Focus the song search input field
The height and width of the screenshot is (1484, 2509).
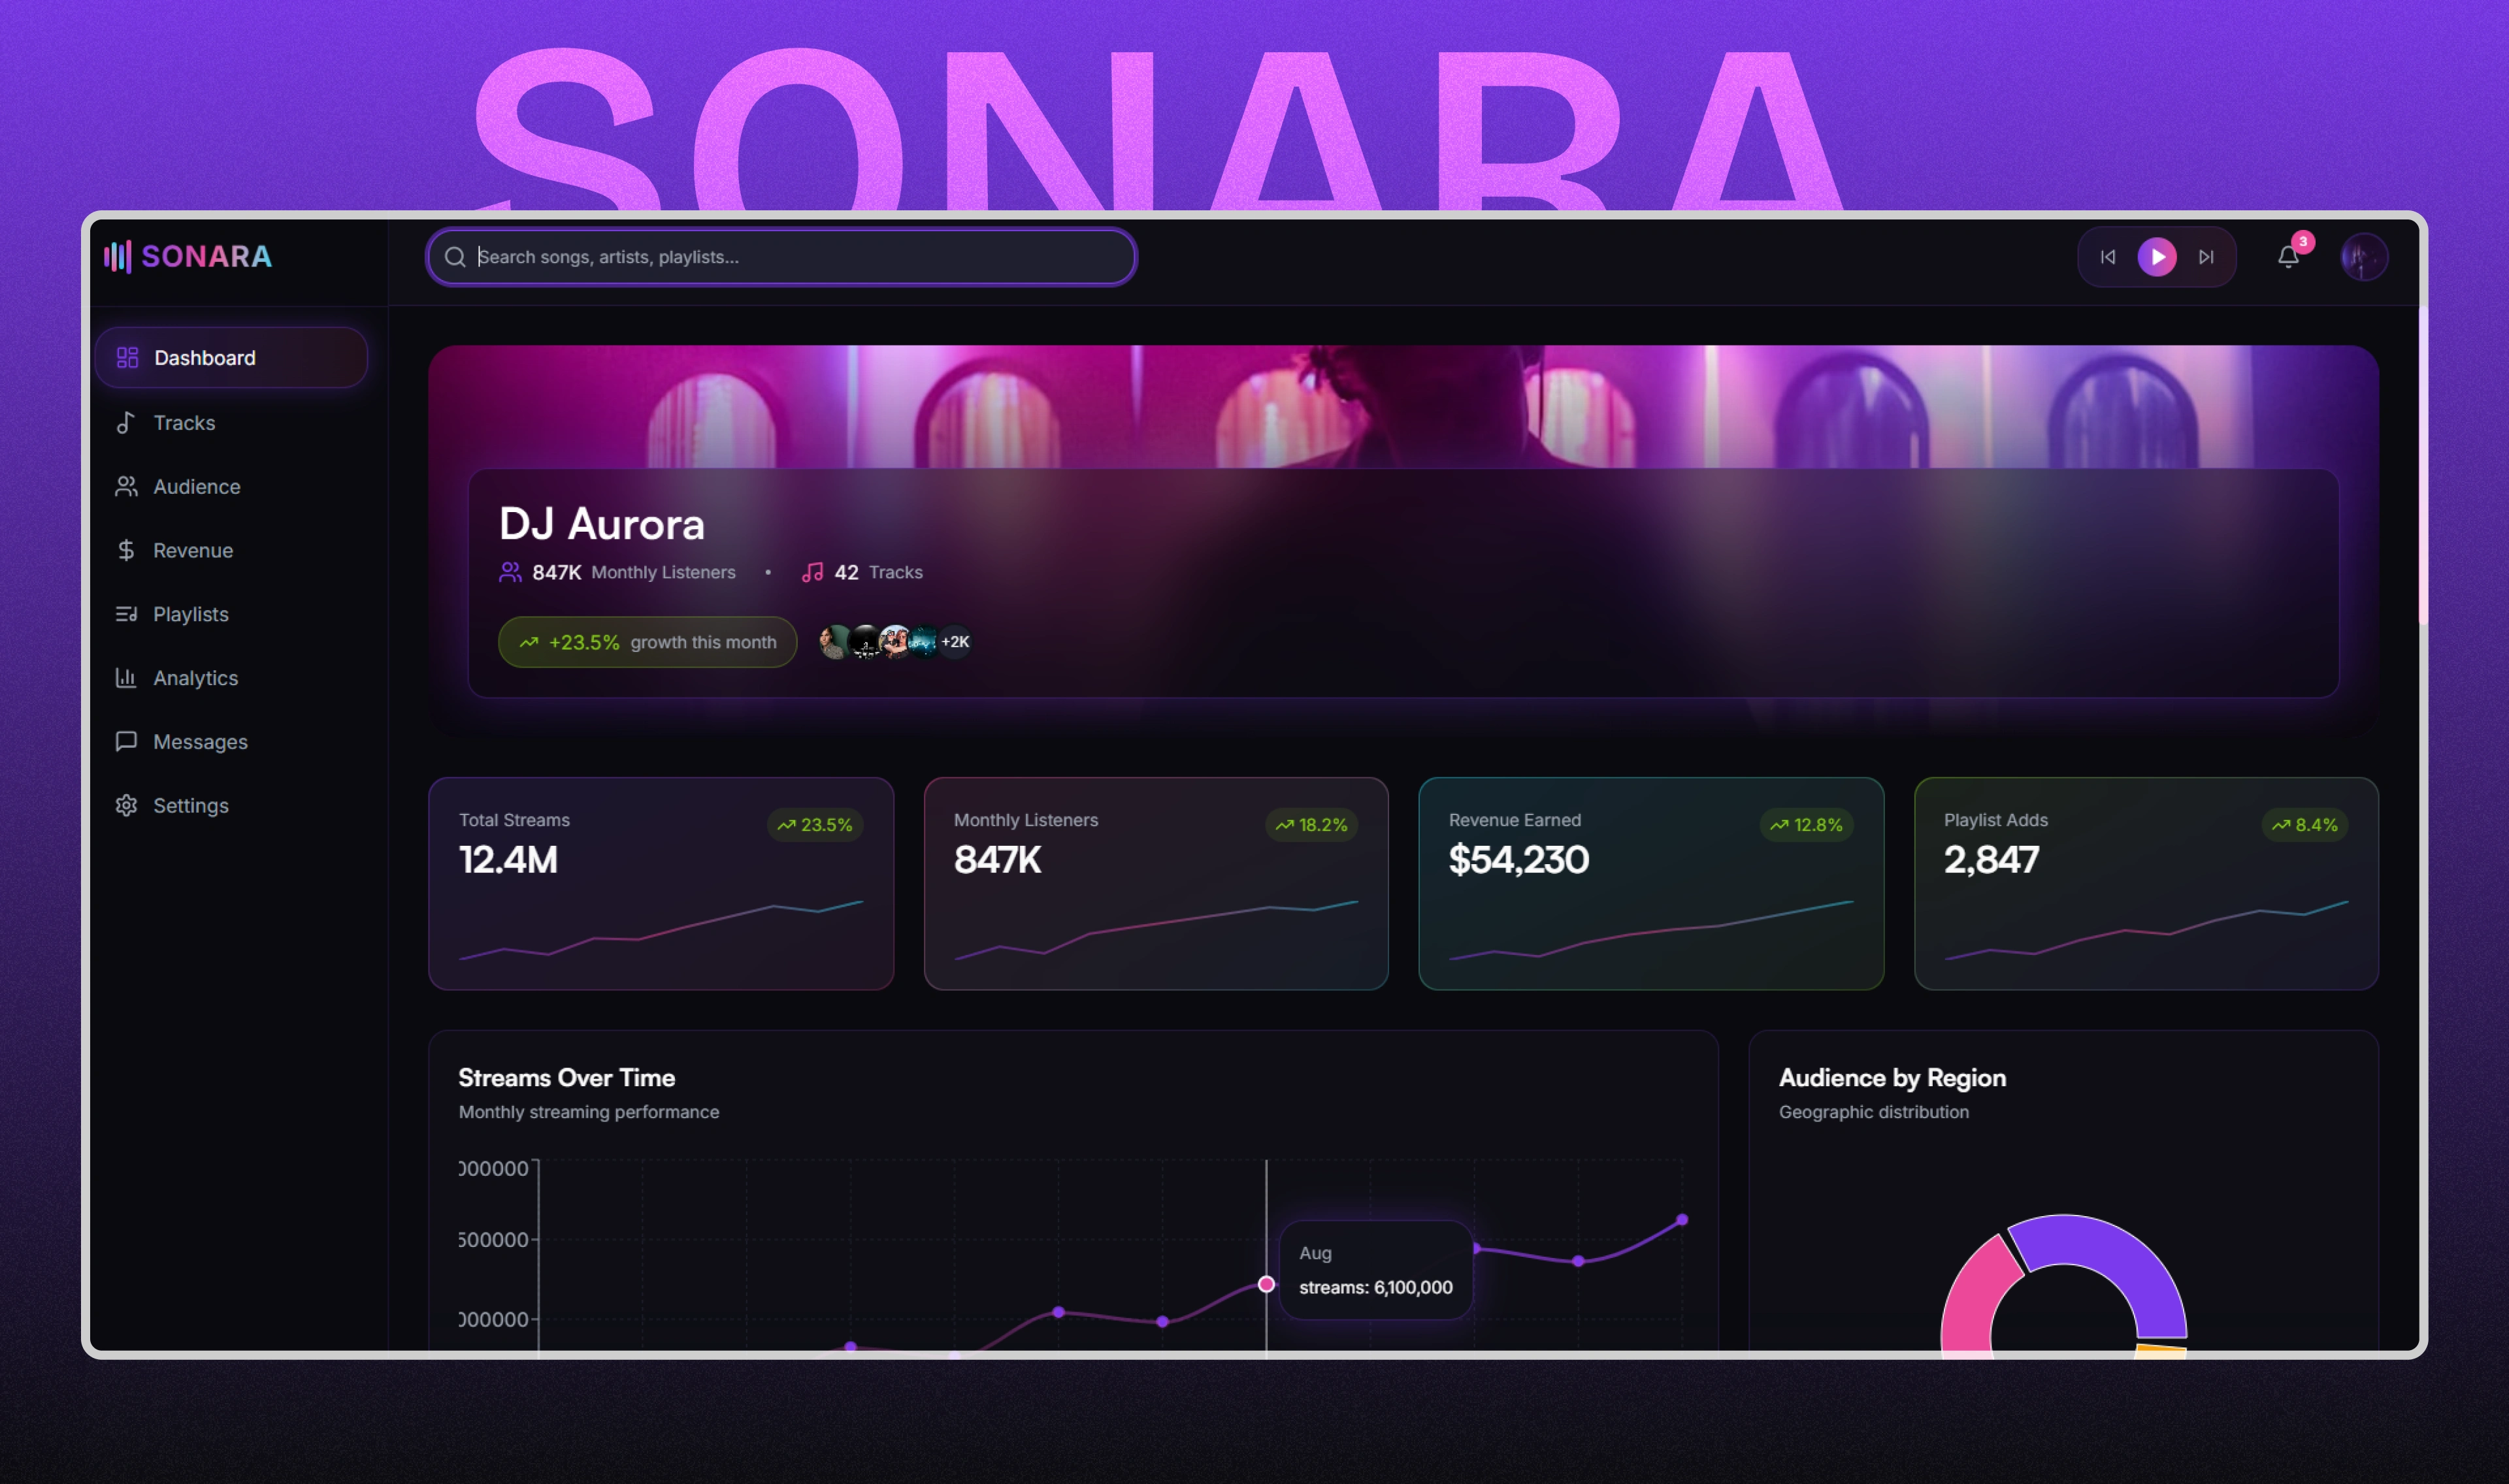tap(800, 257)
